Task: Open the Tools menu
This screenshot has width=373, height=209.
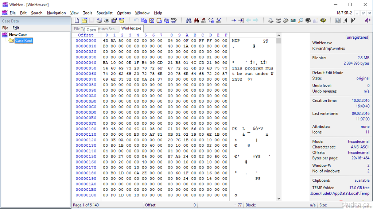Action: [88, 13]
